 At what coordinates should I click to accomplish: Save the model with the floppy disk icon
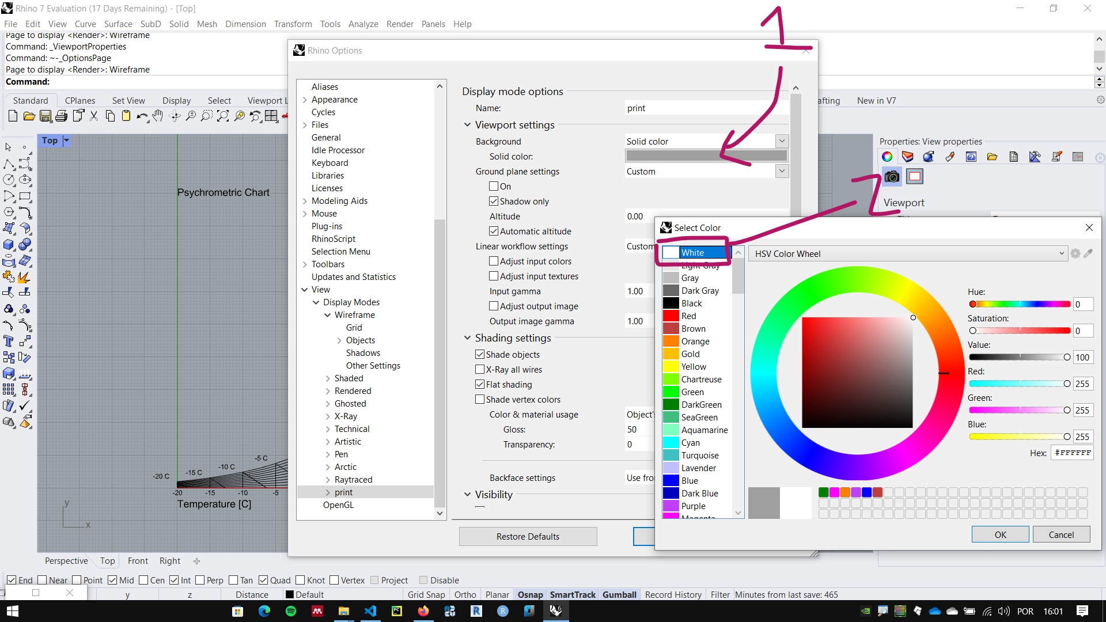click(45, 116)
